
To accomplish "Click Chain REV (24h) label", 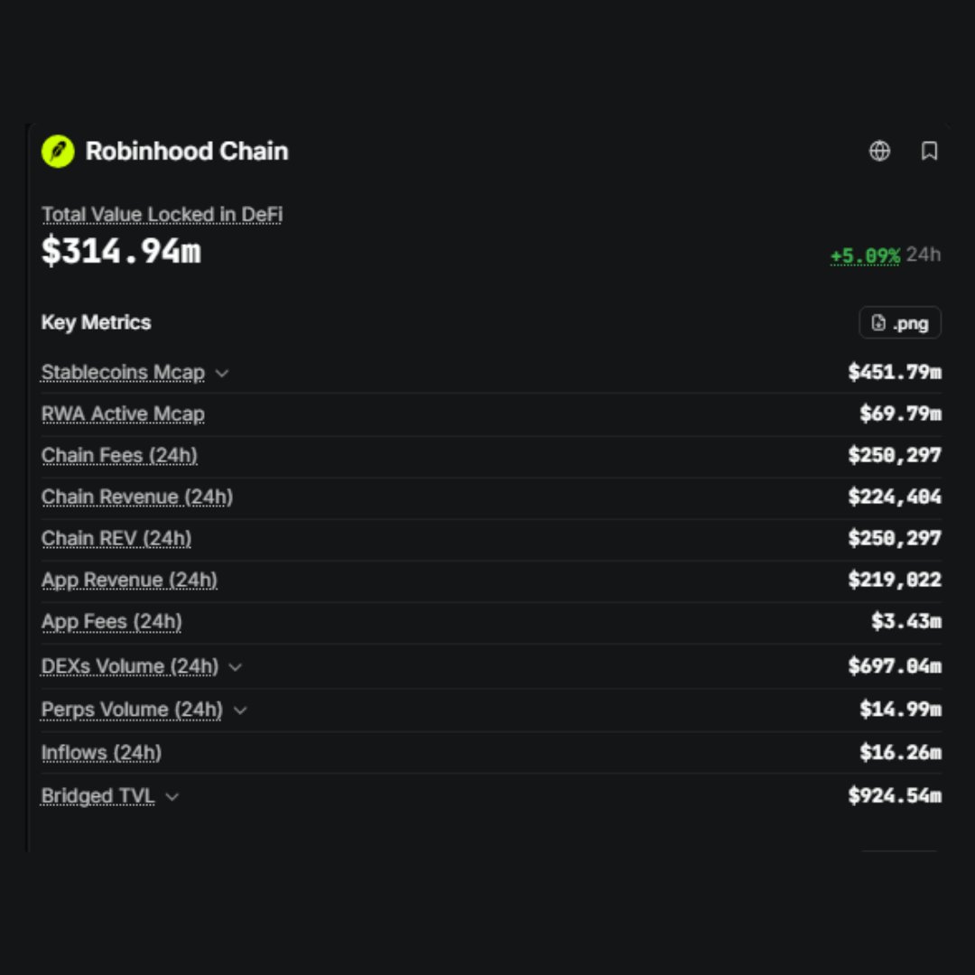I will point(116,538).
